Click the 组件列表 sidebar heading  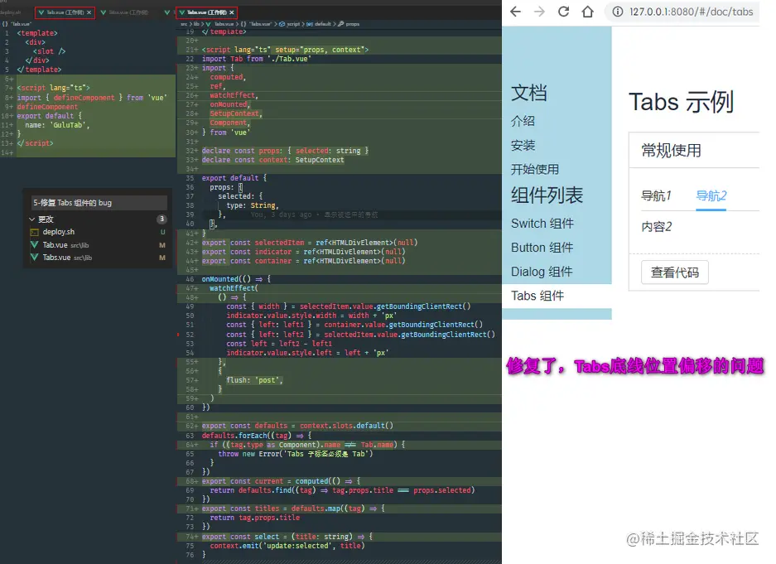pyautogui.click(x=547, y=195)
